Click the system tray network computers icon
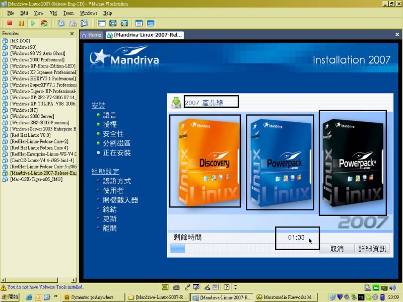Viewport: 403px width, 302px height. click(332, 297)
